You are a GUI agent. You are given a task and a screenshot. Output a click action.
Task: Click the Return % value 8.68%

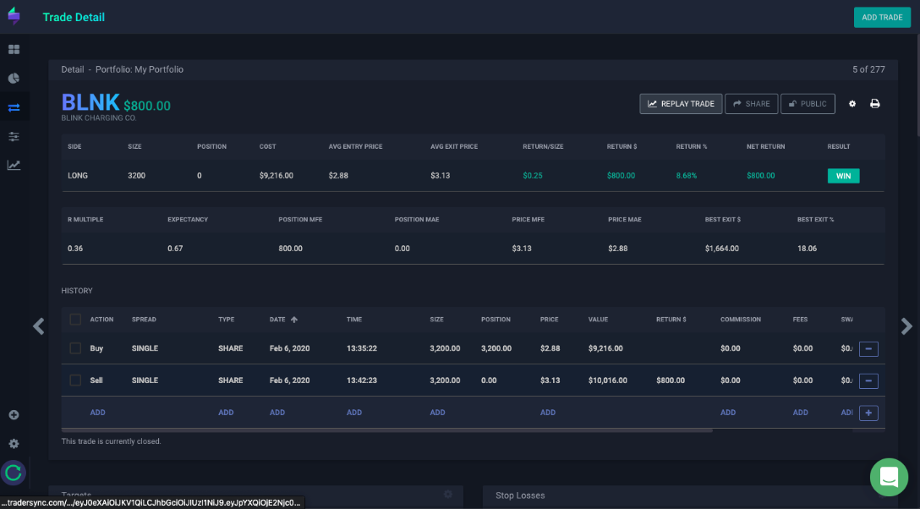pyautogui.click(x=687, y=175)
